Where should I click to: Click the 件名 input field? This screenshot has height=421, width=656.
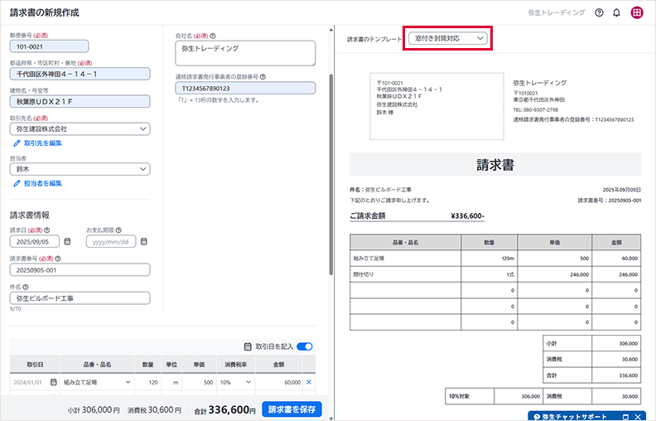[x=80, y=298]
